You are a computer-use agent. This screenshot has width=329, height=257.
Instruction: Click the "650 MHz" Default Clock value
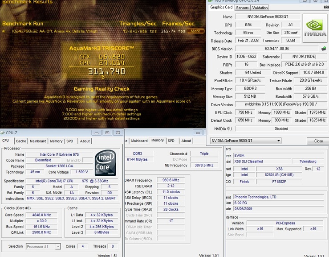point(245,120)
